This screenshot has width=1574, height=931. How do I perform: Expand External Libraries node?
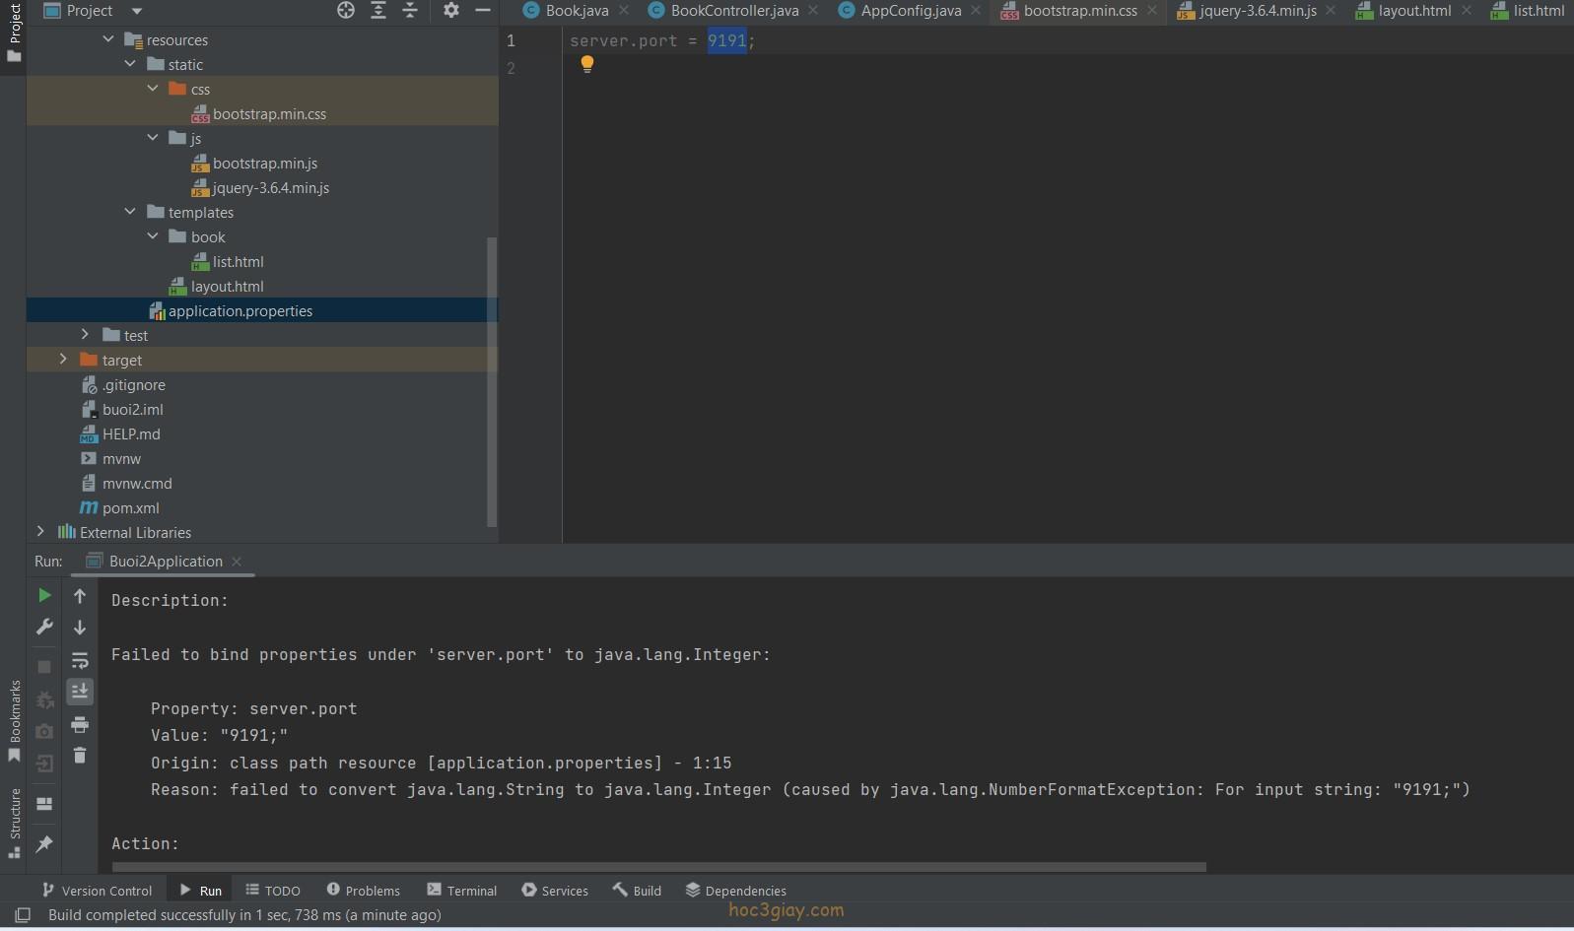[x=40, y=532]
